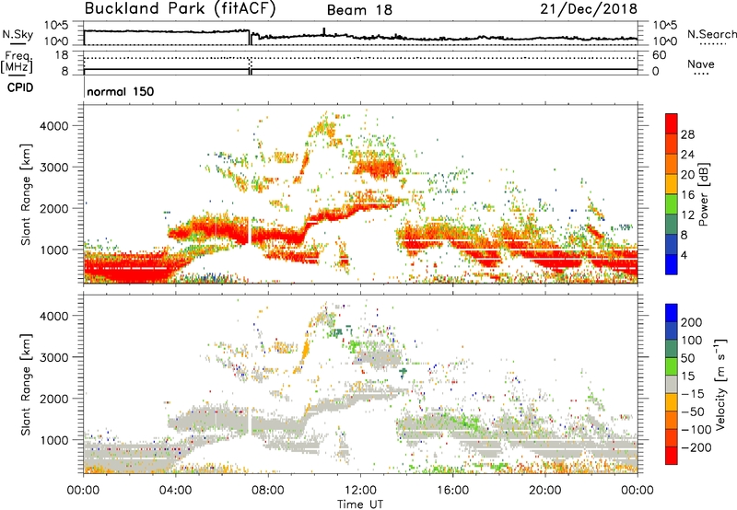Click the 50 tick on velocity colorbar
This screenshot has width=737, height=510.
pos(687,358)
